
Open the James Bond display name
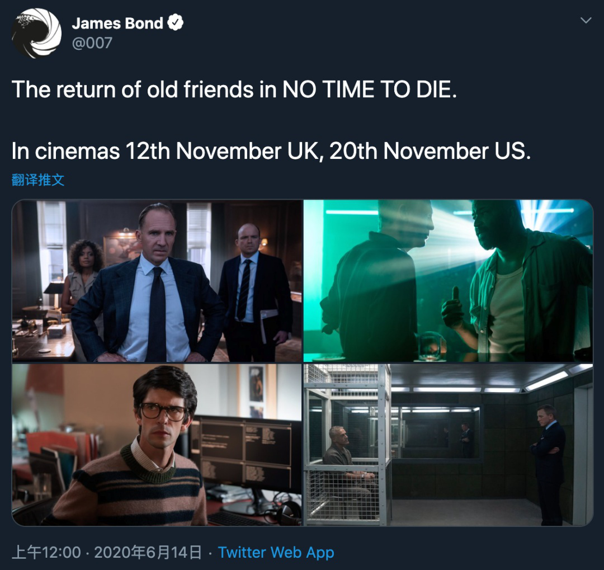(x=117, y=23)
